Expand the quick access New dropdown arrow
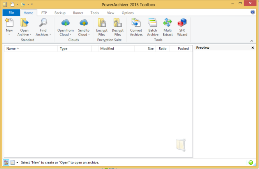Screen dimensions: 259x169 (18, 4)
